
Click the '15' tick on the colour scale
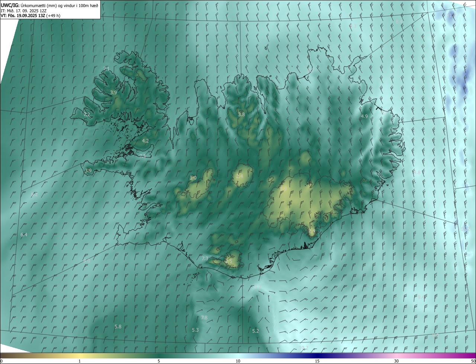point(317,361)
